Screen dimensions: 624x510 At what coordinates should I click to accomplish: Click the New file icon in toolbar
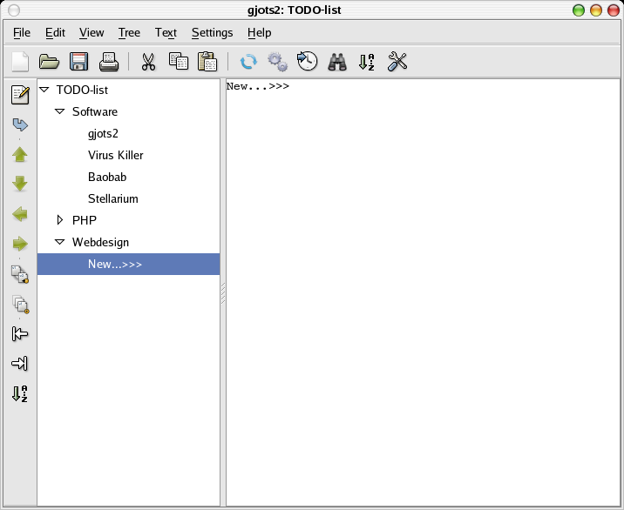20,62
